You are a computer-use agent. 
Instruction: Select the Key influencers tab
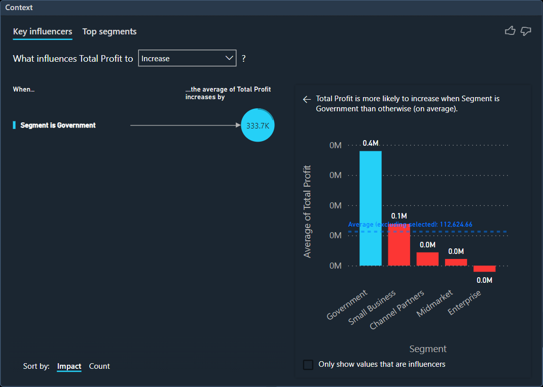point(43,32)
